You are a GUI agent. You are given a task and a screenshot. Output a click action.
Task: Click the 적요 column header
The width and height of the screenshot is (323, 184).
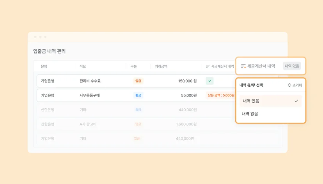click(83, 66)
